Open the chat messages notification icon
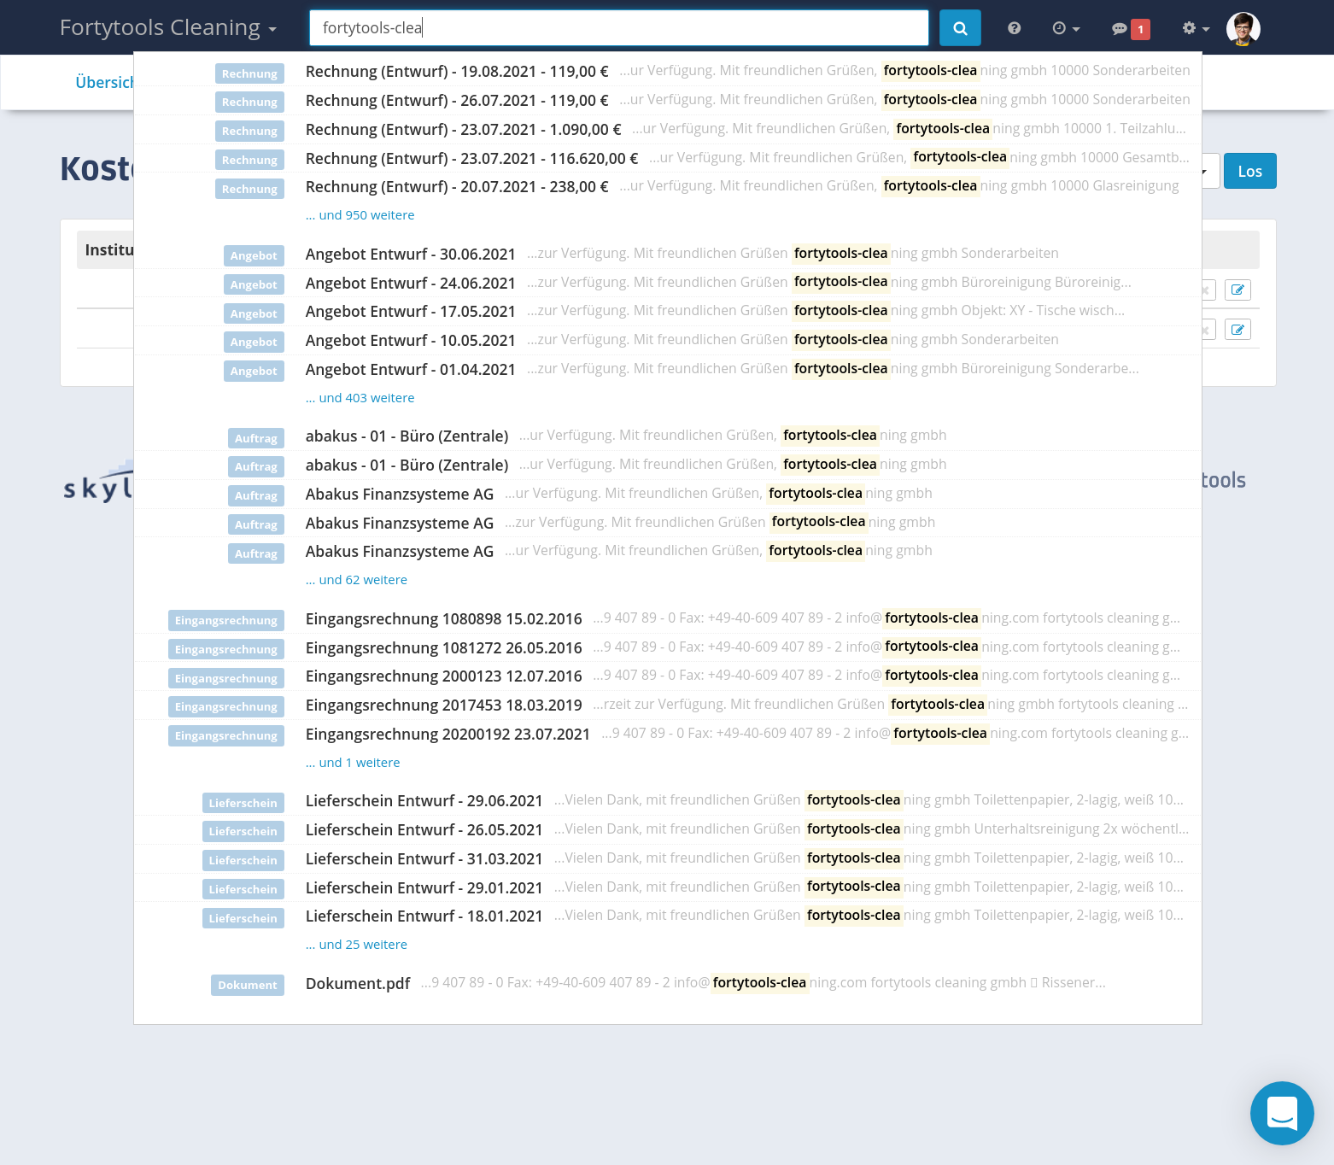1334x1165 pixels. (1130, 29)
